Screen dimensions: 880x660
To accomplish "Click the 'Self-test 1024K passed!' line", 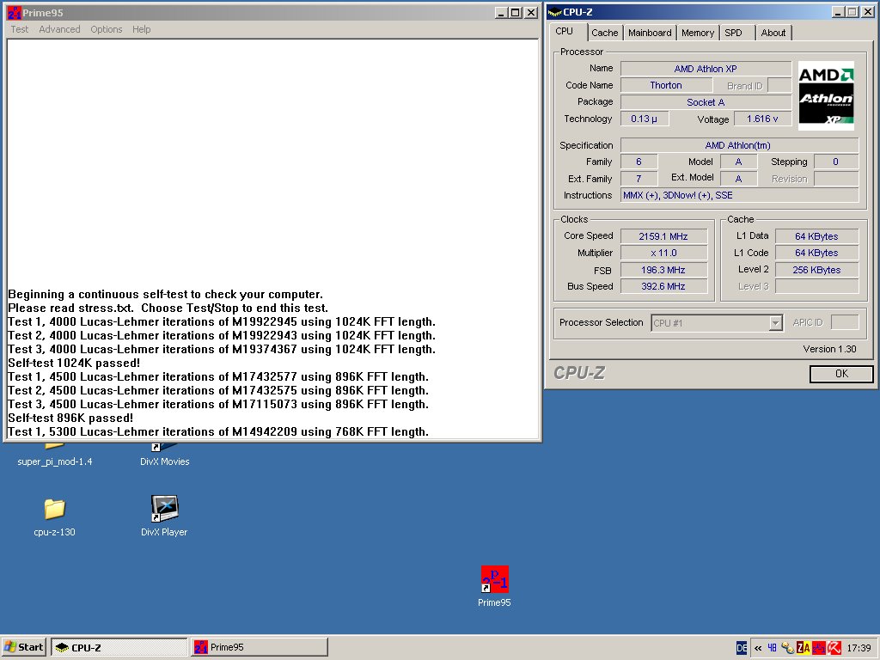I will (74, 363).
